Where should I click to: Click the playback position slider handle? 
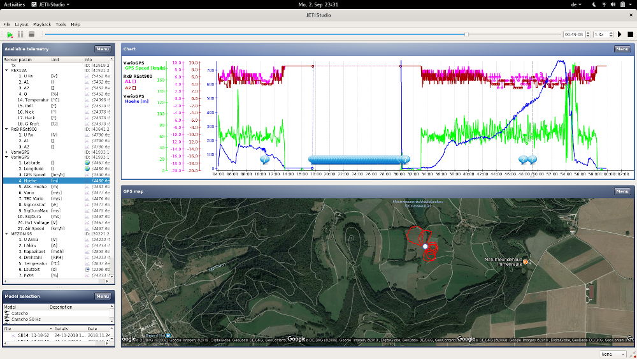coord(466,34)
